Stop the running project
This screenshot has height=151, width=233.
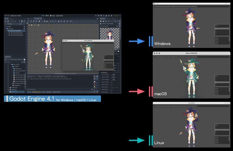tap(101, 16)
